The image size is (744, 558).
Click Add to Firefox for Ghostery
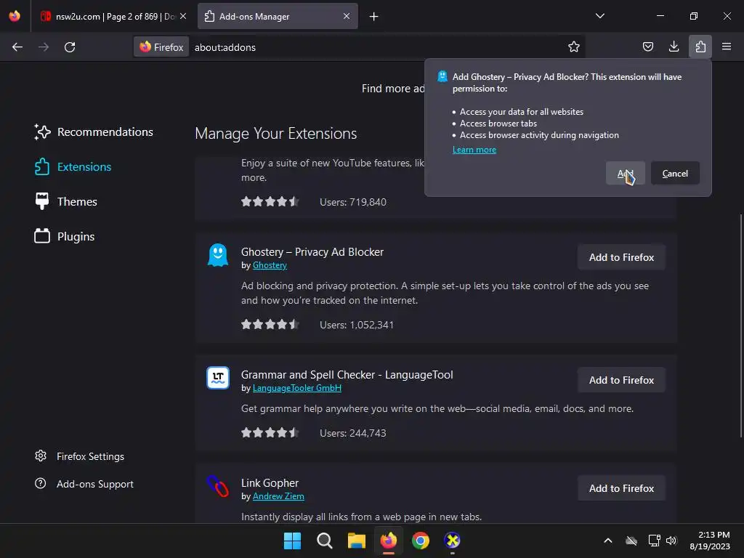621,257
